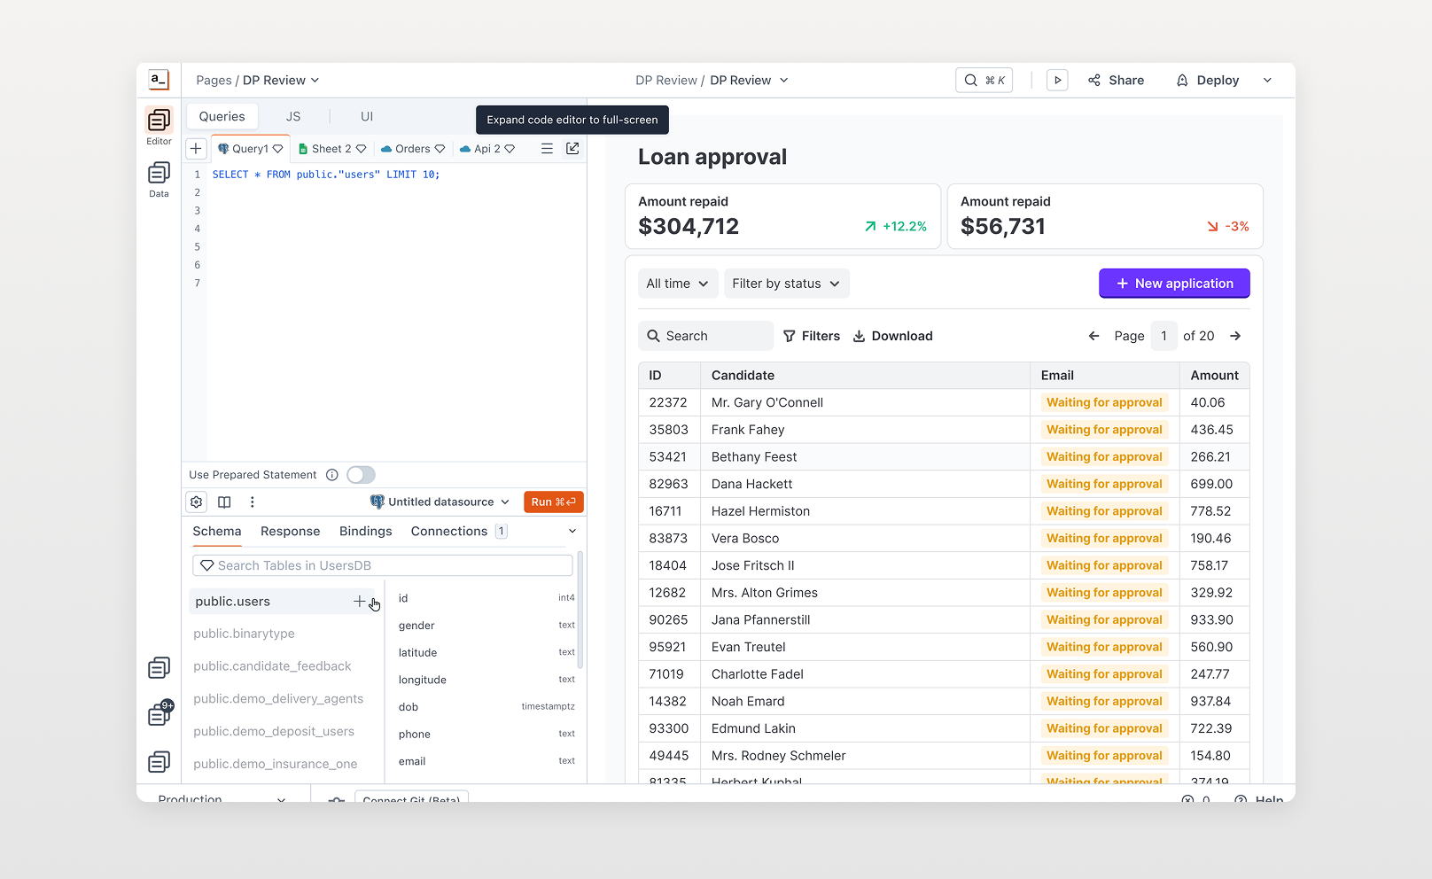Open the query list view icon
This screenshot has height=879, width=1432.
pos(547,149)
